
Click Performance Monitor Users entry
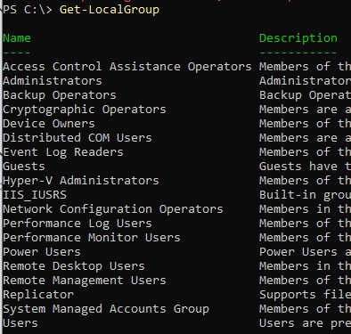coord(92,238)
